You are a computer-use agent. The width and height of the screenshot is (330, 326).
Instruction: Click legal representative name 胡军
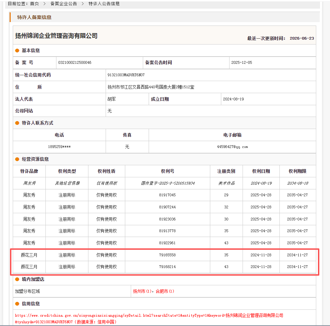[111, 99]
